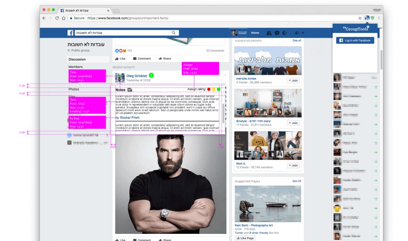The image size is (408, 241).
Task: Open the Members section in group sidebar
Action: click(x=76, y=67)
